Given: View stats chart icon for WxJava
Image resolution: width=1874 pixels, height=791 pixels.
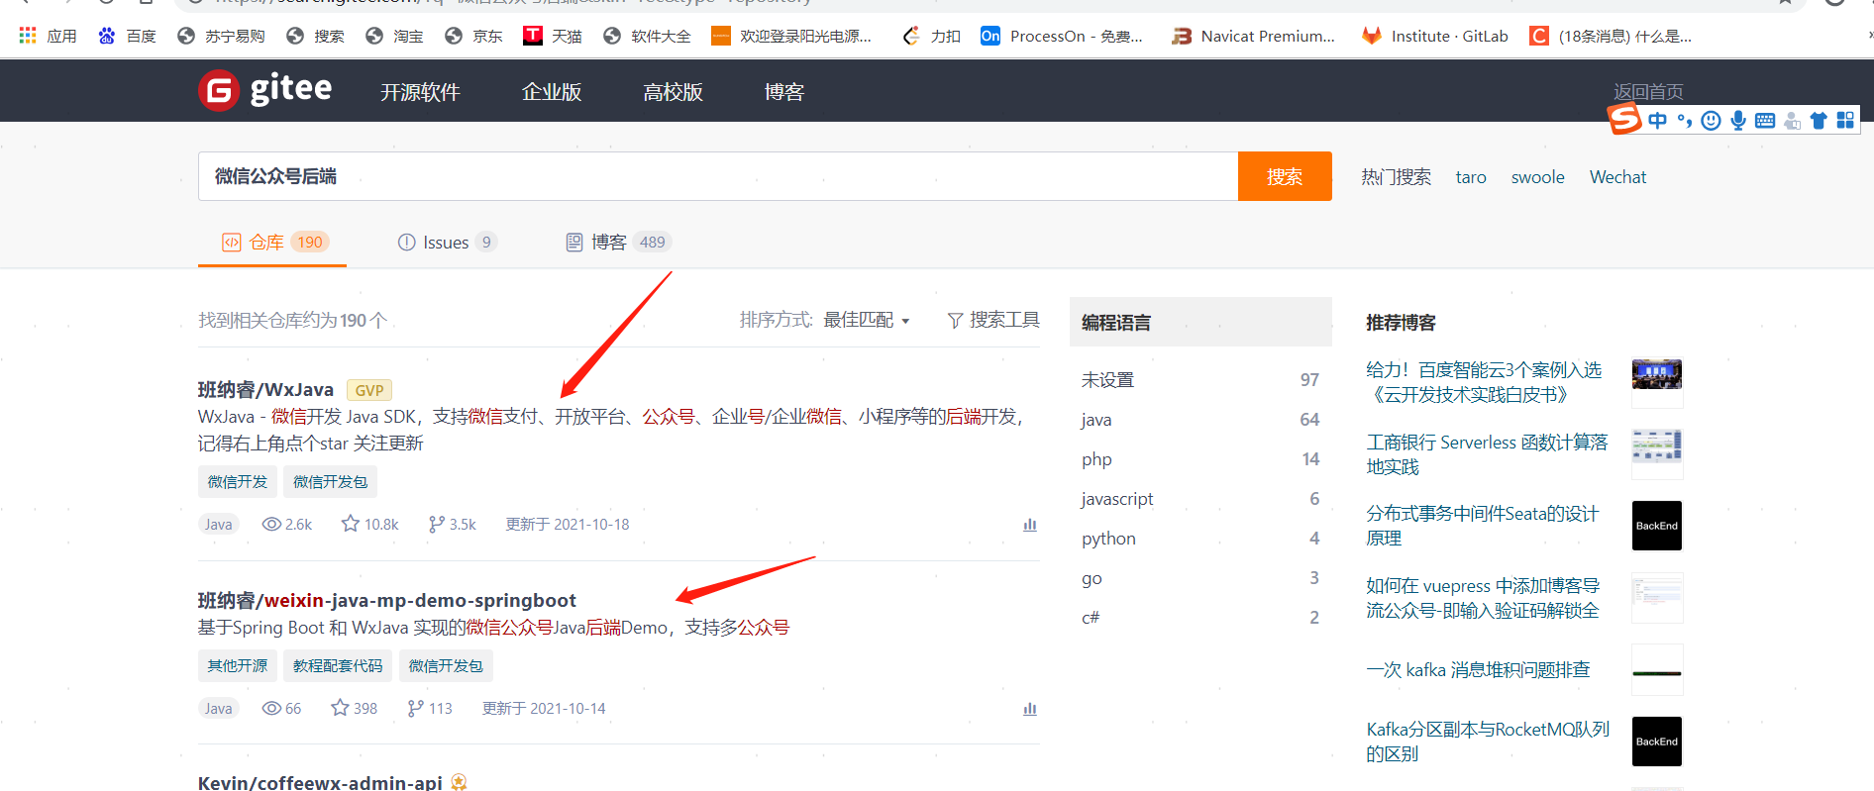Looking at the screenshot, I should click(x=1030, y=525).
